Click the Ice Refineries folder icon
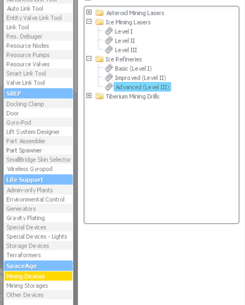245x305 pixels. [99, 59]
